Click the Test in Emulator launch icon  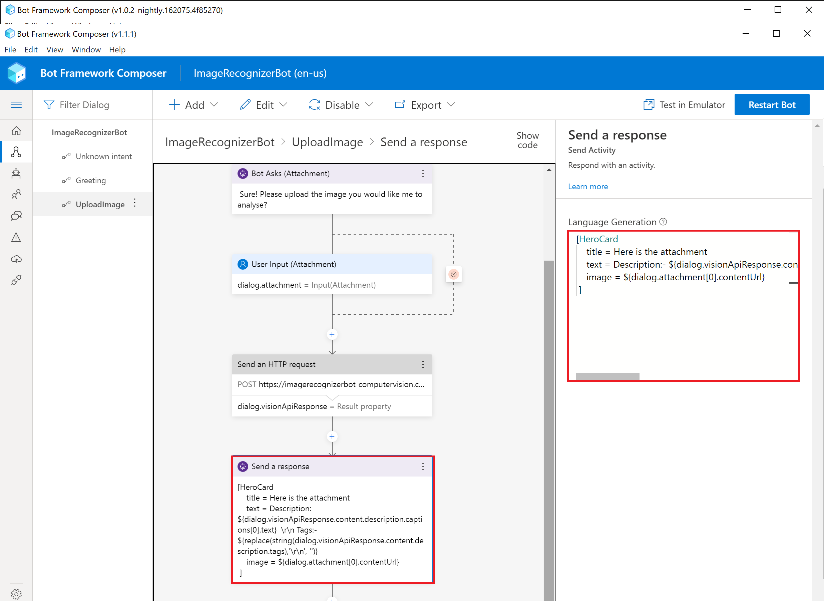pyautogui.click(x=649, y=105)
